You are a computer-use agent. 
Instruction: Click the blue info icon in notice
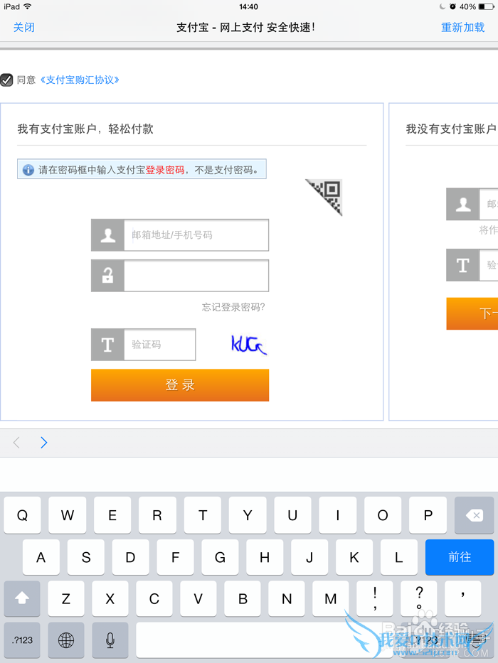click(28, 170)
